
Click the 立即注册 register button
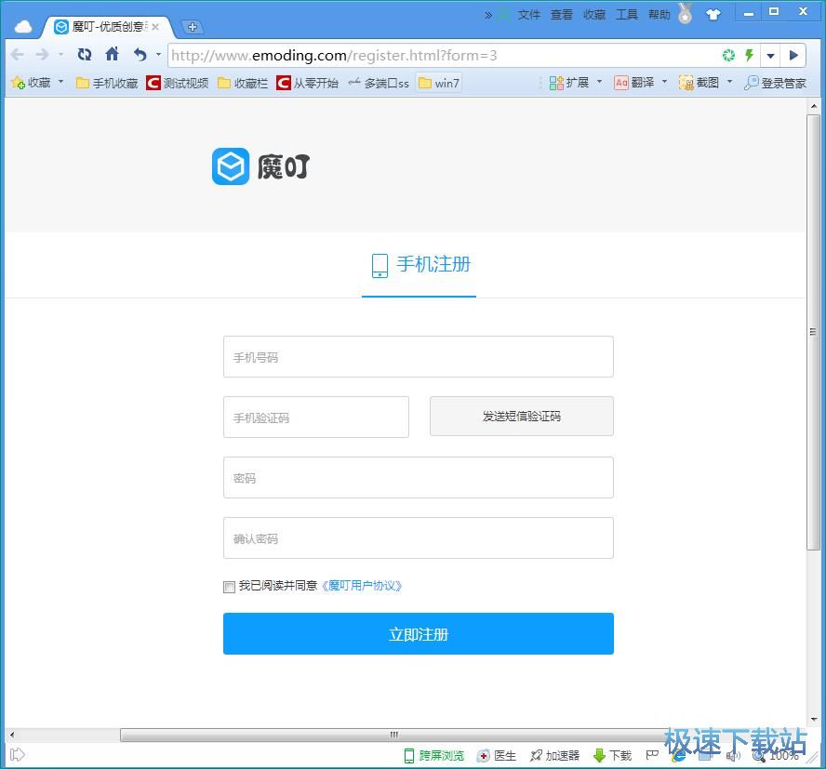pyautogui.click(x=418, y=633)
